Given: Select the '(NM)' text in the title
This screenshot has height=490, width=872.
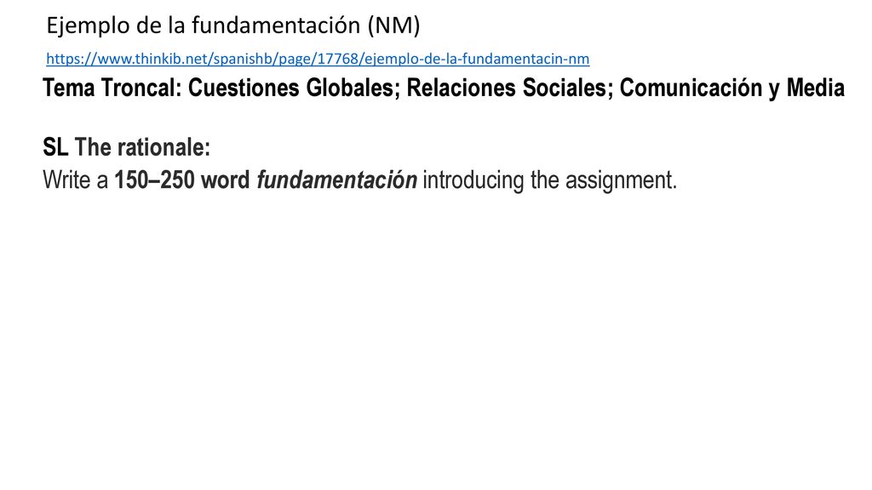Looking at the screenshot, I should coord(393,26).
